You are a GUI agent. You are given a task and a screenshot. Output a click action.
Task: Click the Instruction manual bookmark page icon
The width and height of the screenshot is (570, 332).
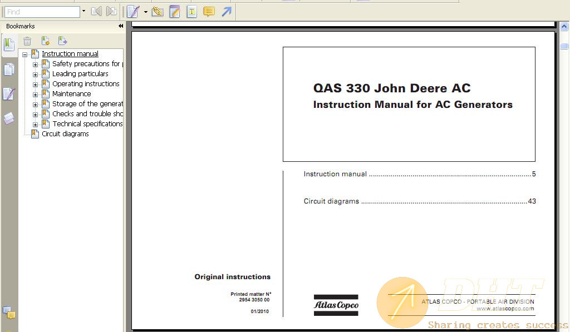35,54
